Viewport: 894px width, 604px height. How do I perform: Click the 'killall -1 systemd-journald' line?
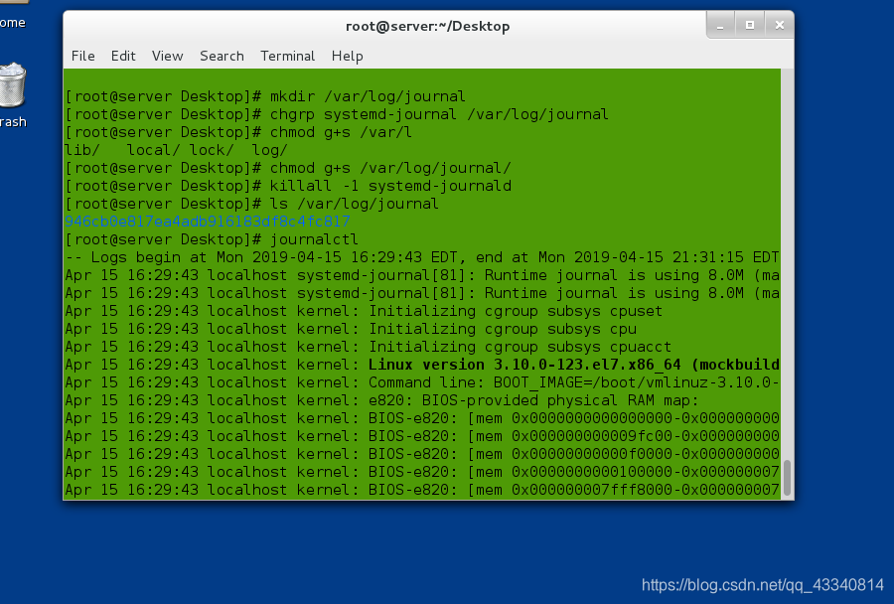(288, 186)
